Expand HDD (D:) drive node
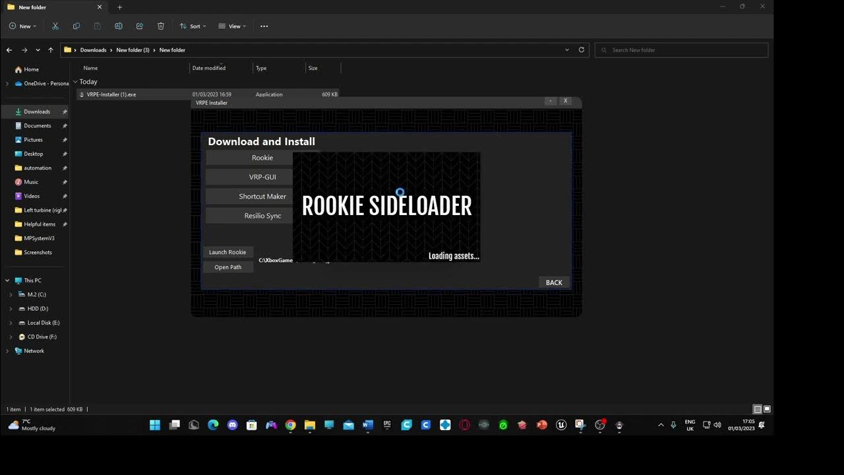 (11, 309)
